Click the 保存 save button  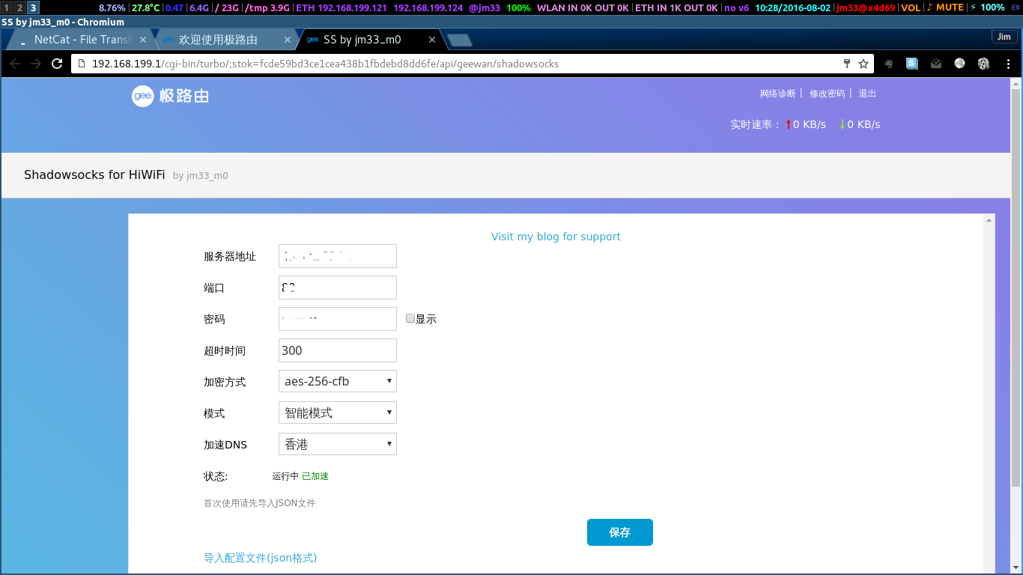(620, 532)
